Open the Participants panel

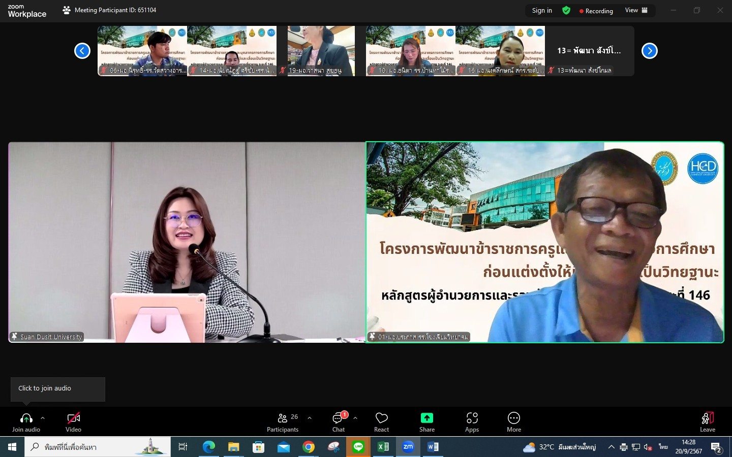283,422
